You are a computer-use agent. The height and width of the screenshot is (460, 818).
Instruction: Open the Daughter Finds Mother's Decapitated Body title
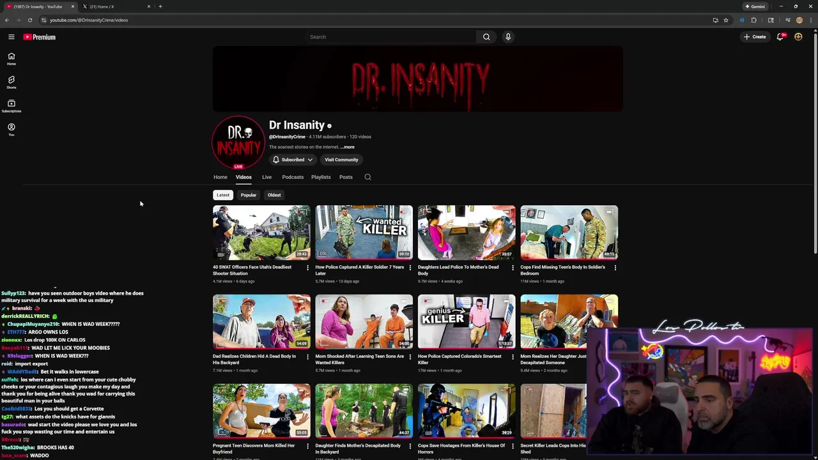point(358,448)
